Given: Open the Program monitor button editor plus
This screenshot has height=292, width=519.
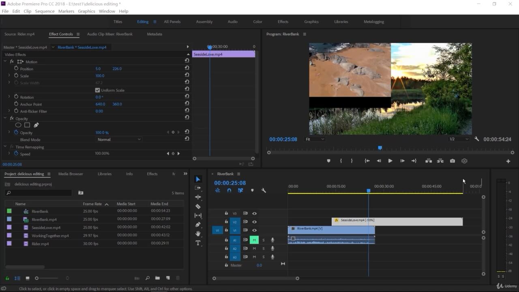Looking at the screenshot, I should [508, 161].
